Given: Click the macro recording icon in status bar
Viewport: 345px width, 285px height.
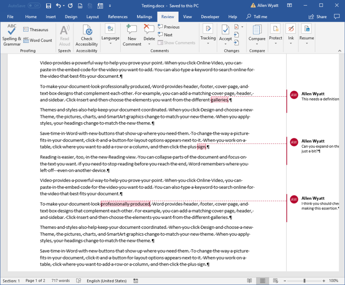Looking at the screenshot, I should click(x=136, y=281).
